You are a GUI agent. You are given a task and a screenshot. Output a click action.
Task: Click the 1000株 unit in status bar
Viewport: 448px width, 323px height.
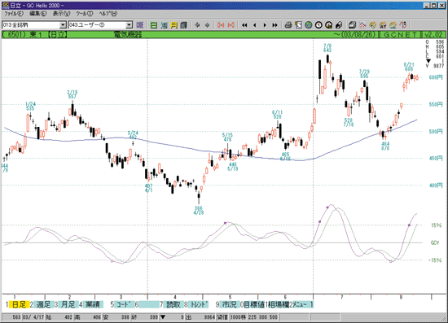click(239, 317)
